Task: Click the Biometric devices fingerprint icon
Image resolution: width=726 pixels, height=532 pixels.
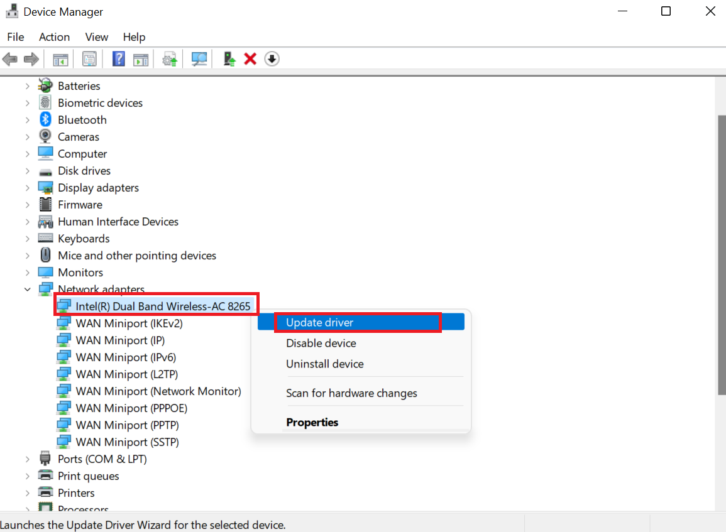Action: (x=45, y=102)
